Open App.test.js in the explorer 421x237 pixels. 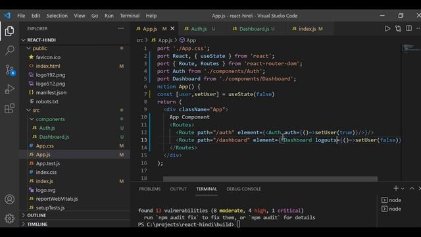pyautogui.click(x=48, y=163)
